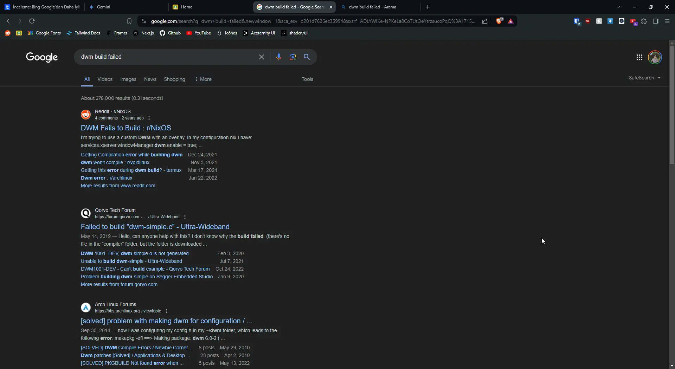This screenshot has width=675, height=369.
Task: Open Tools search options
Action: click(307, 79)
